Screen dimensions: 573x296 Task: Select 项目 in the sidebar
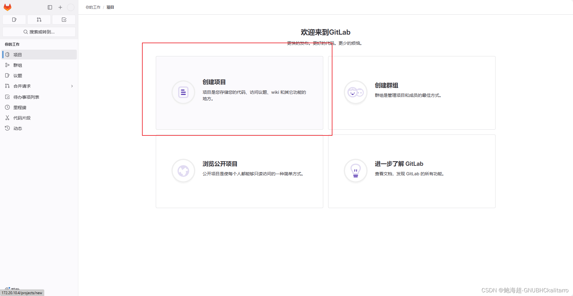39,55
